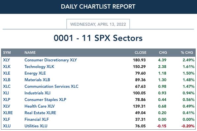Click the Utilities XLU link
This screenshot has width=197, height=131.
pos(36,126)
